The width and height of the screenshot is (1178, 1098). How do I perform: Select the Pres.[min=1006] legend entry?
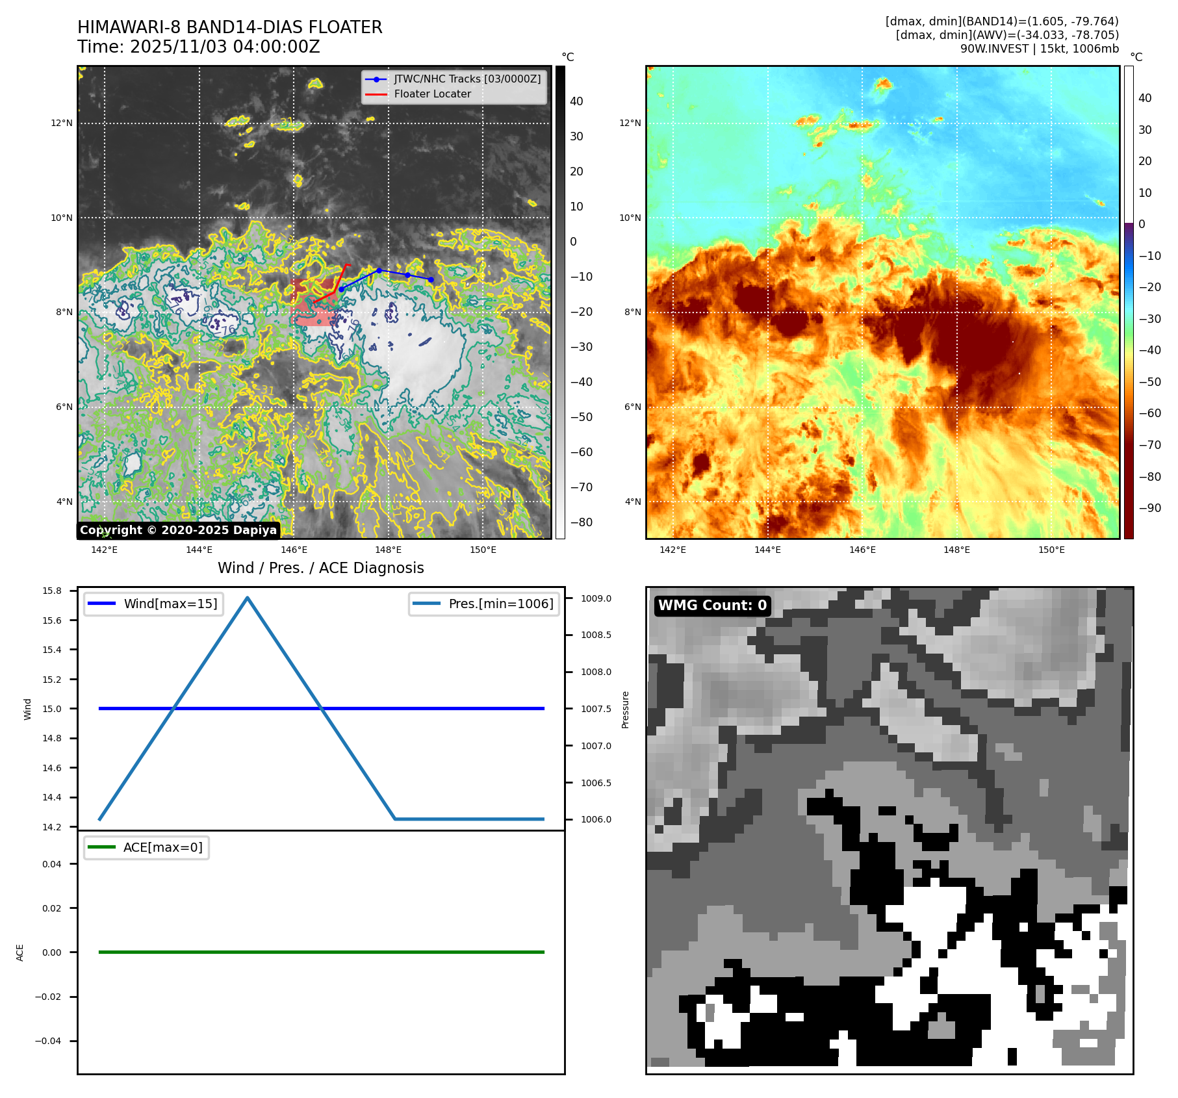484,604
